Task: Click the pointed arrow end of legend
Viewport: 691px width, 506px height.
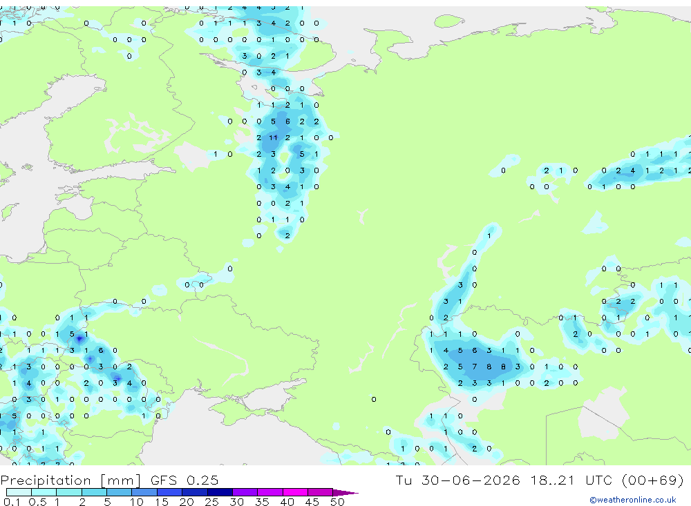Action: (345, 493)
